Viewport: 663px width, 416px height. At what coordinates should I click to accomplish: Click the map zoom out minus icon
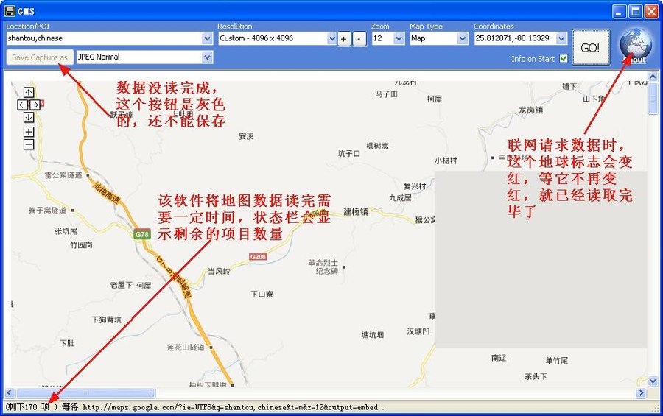tap(28, 144)
